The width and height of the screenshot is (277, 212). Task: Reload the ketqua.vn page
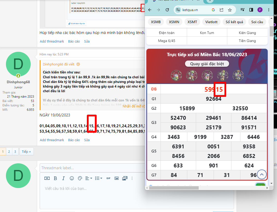pos(167,10)
